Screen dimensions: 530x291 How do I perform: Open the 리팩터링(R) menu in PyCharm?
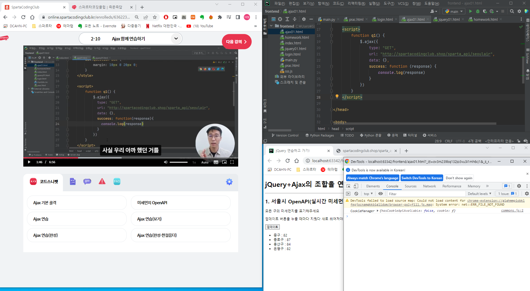pos(356,3)
